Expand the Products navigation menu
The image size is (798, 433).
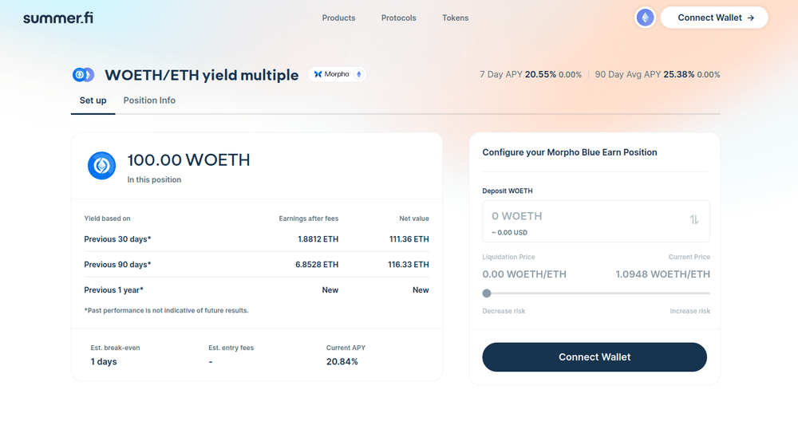(x=338, y=18)
